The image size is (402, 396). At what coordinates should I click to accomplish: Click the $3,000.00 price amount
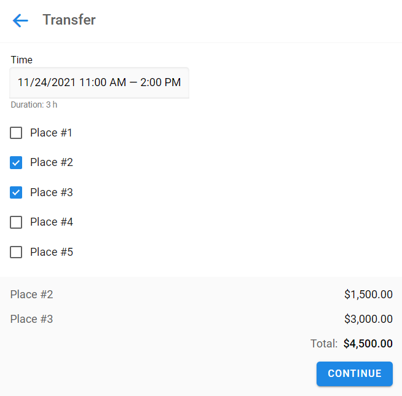click(368, 319)
